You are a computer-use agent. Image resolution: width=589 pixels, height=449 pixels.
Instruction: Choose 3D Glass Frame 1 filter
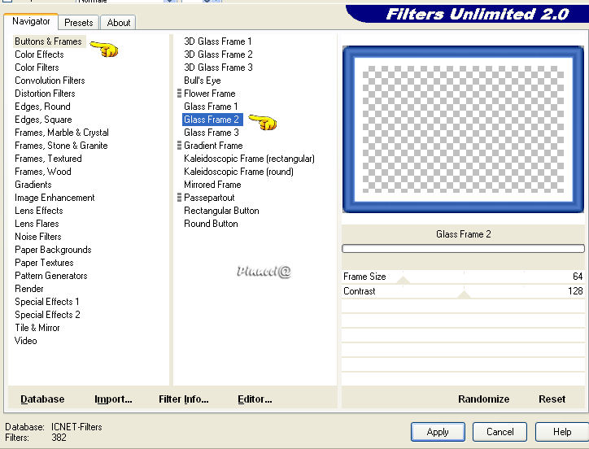coord(218,41)
